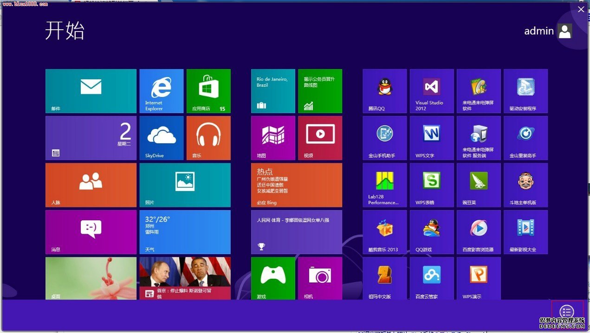The height and width of the screenshot is (333, 590).
Task: Open the Calendar tile showing 星期二
Action: 91,138
